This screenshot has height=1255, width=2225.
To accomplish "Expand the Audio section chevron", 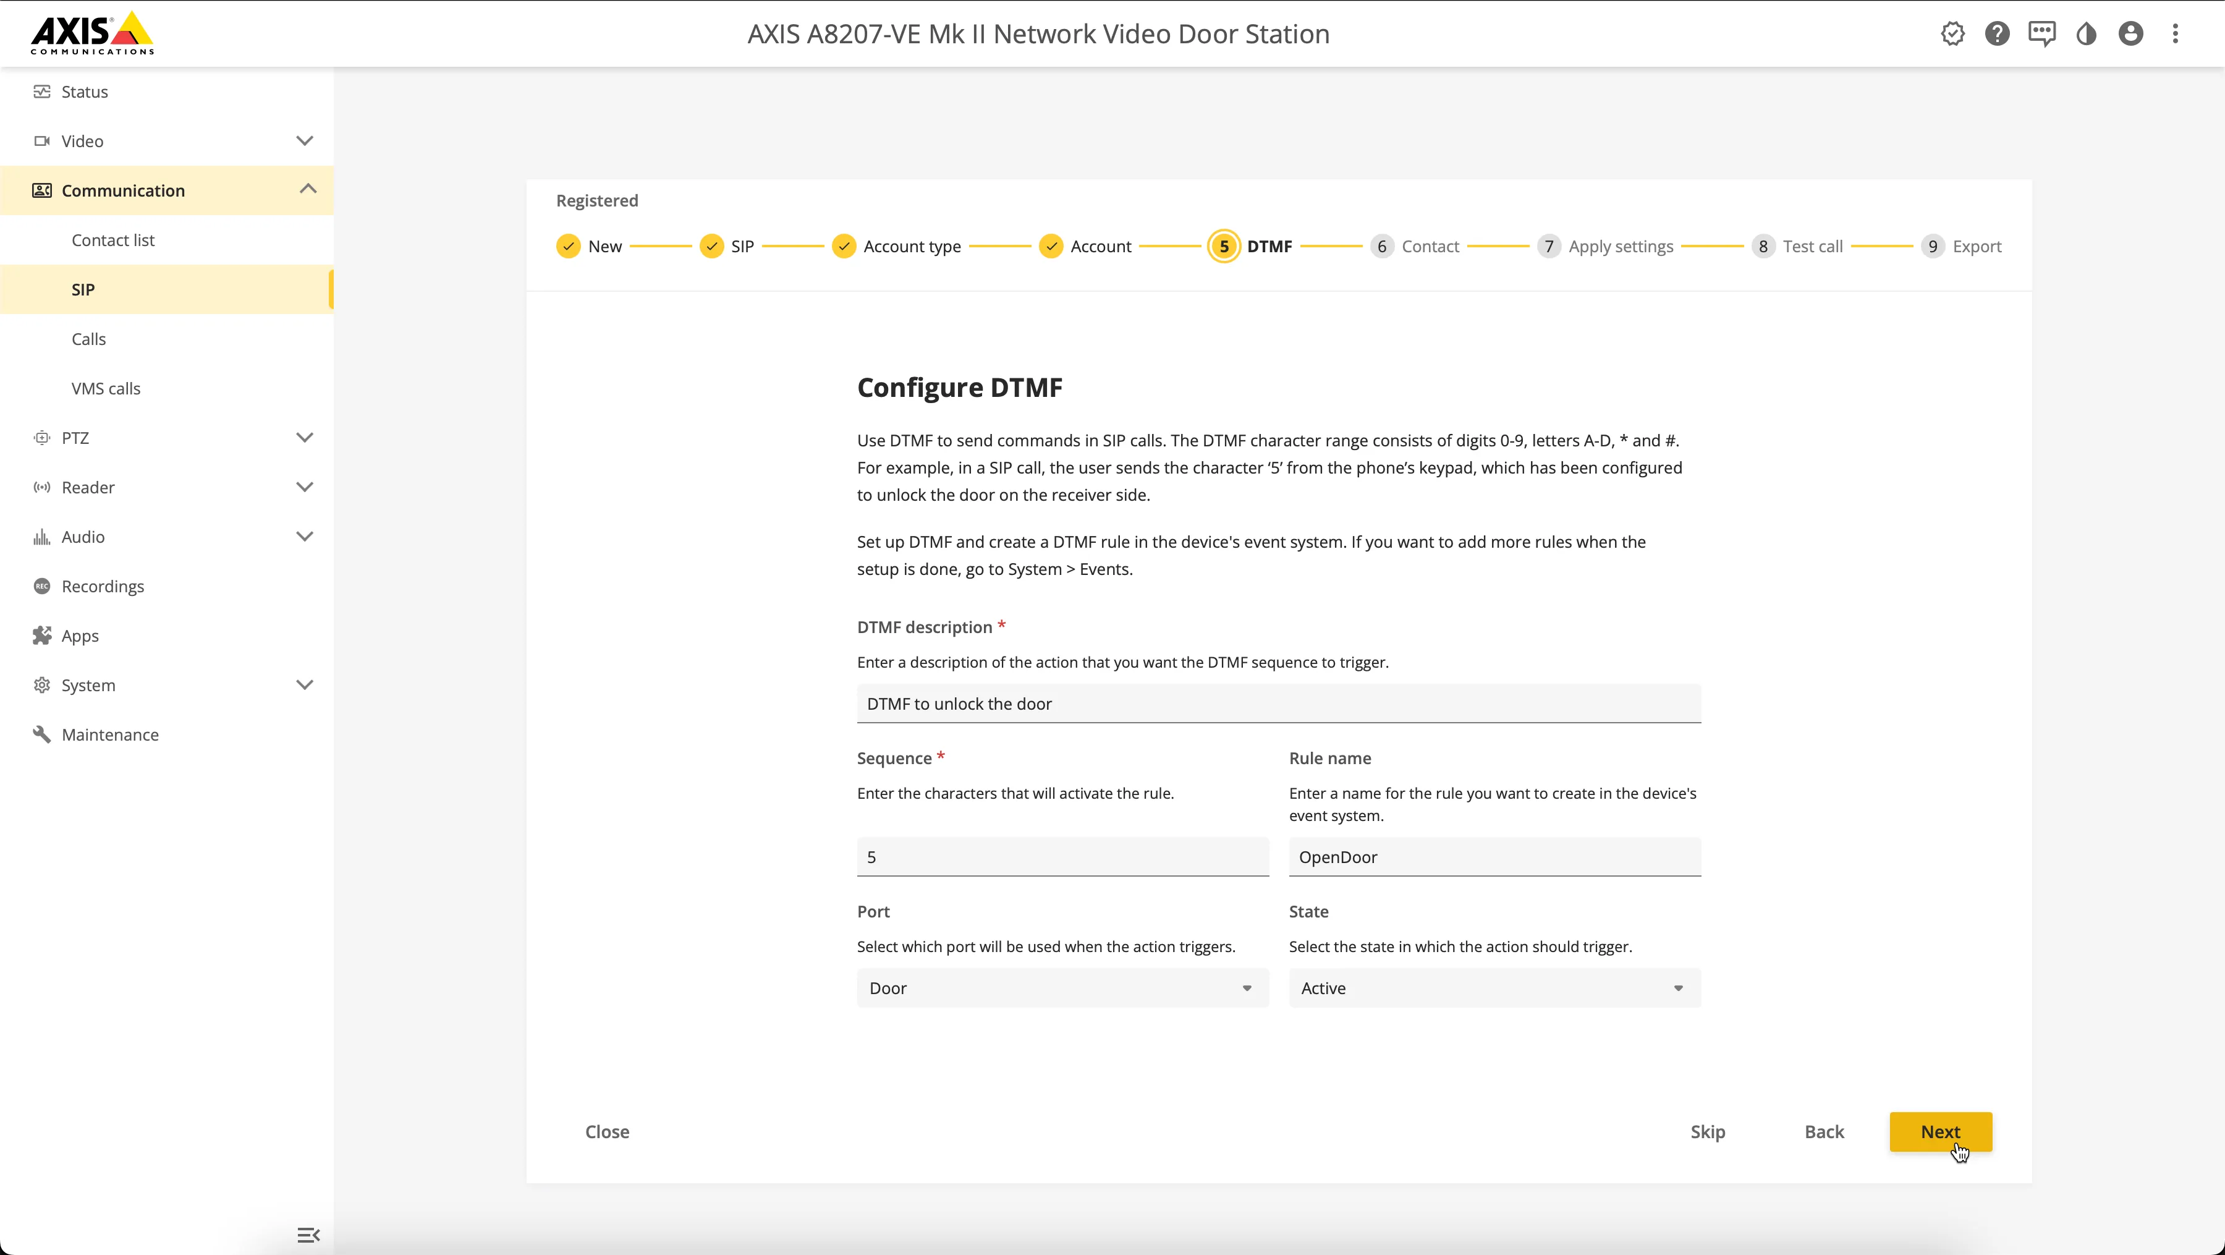I will pyautogui.click(x=304, y=535).
